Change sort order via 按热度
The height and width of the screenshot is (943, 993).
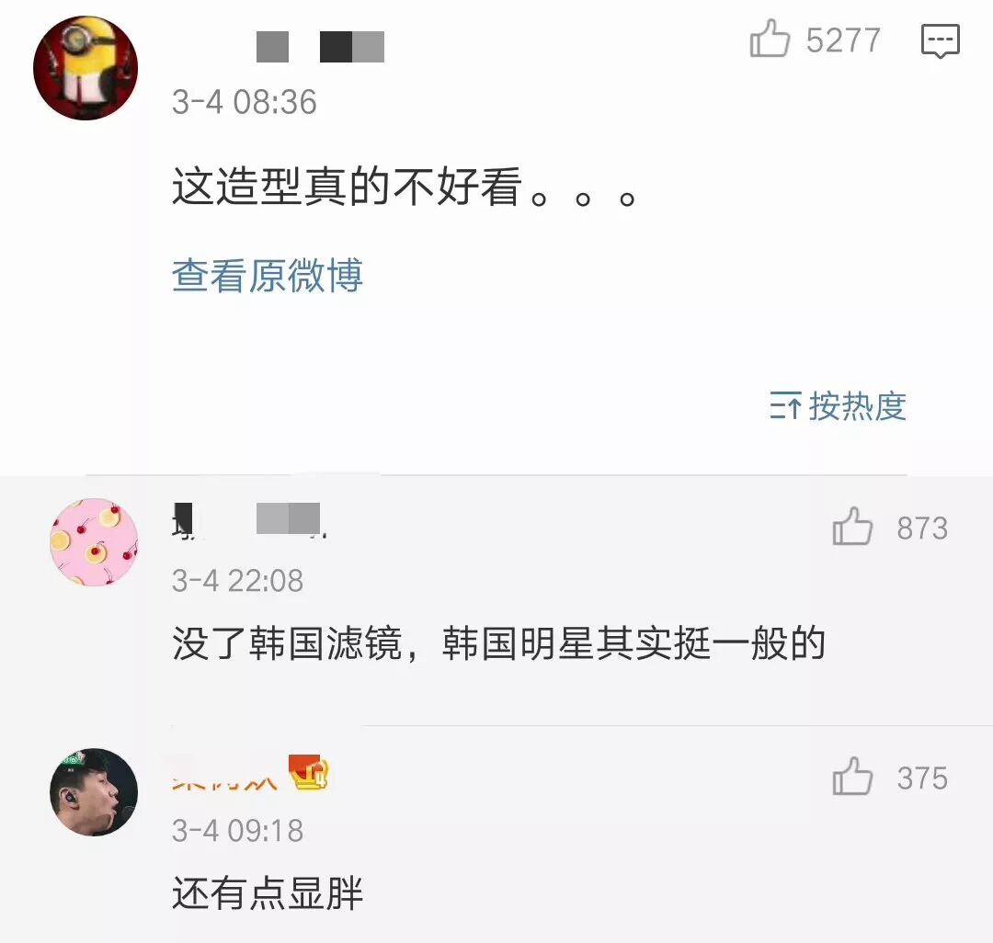(838, 405)
